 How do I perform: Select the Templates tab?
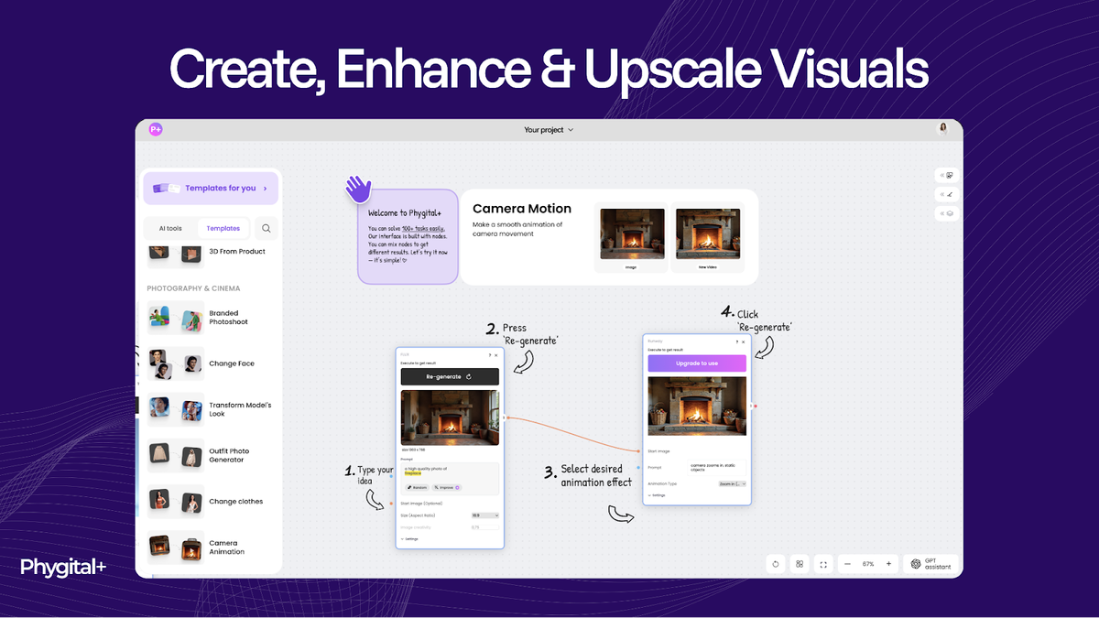[x=223, y=229]
